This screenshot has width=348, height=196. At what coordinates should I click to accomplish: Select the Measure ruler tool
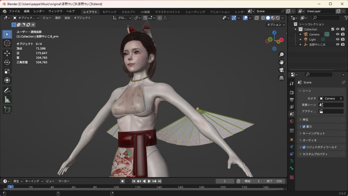point(7,100)
